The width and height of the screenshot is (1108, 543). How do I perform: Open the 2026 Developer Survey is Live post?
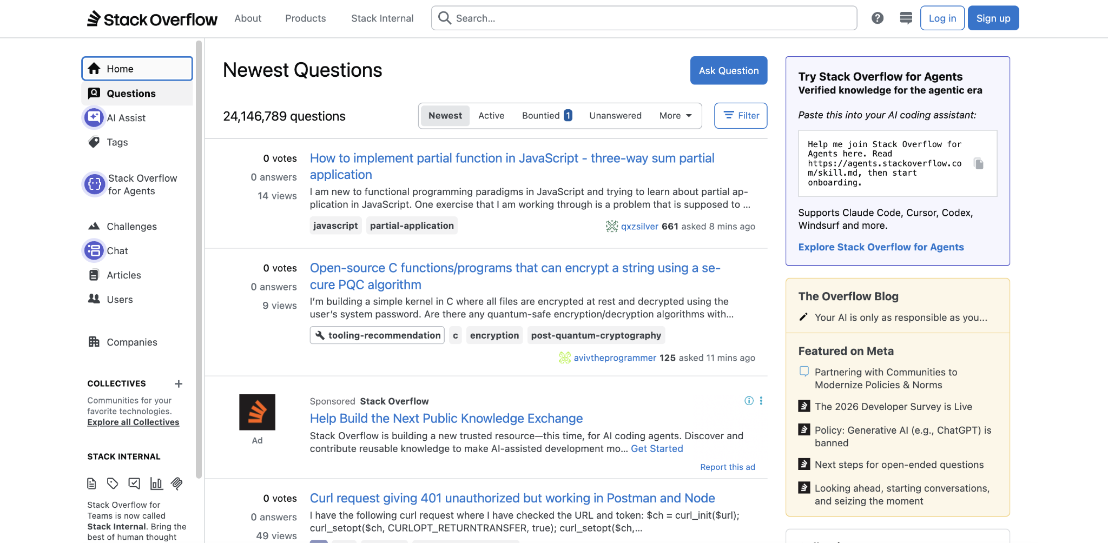click(893, 406)
